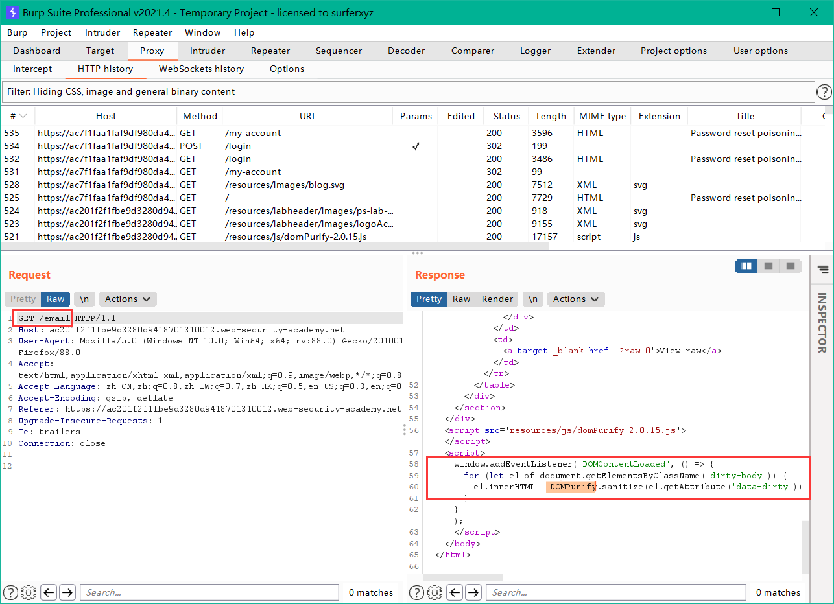
Task: Switch to Sequencer tab
Action: click(339, 51)
